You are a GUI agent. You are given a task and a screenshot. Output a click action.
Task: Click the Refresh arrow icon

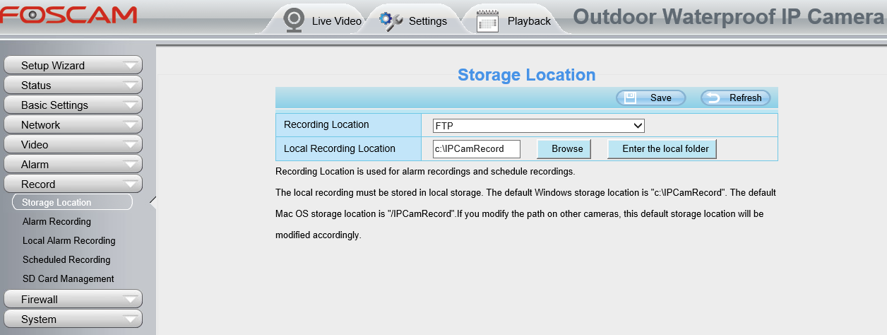click(714, 98)
